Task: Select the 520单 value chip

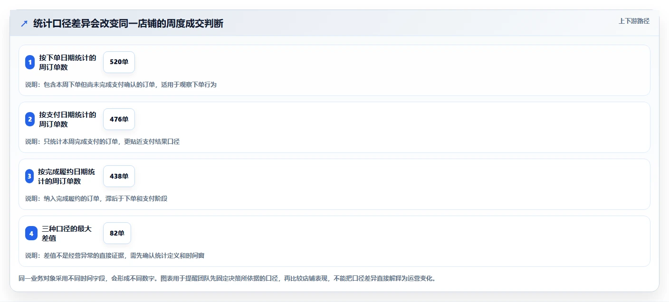Action: pos(119,62)
